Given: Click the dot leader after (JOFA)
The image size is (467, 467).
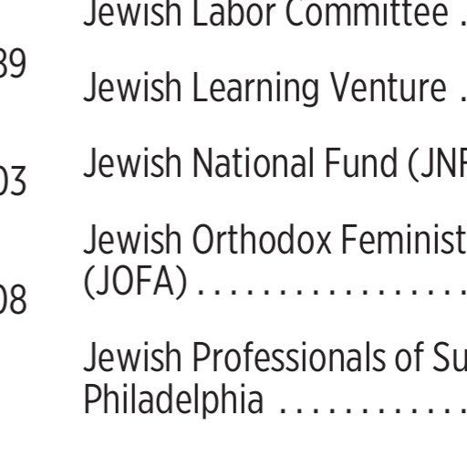Looking at the screenshot, I should 332,293.
